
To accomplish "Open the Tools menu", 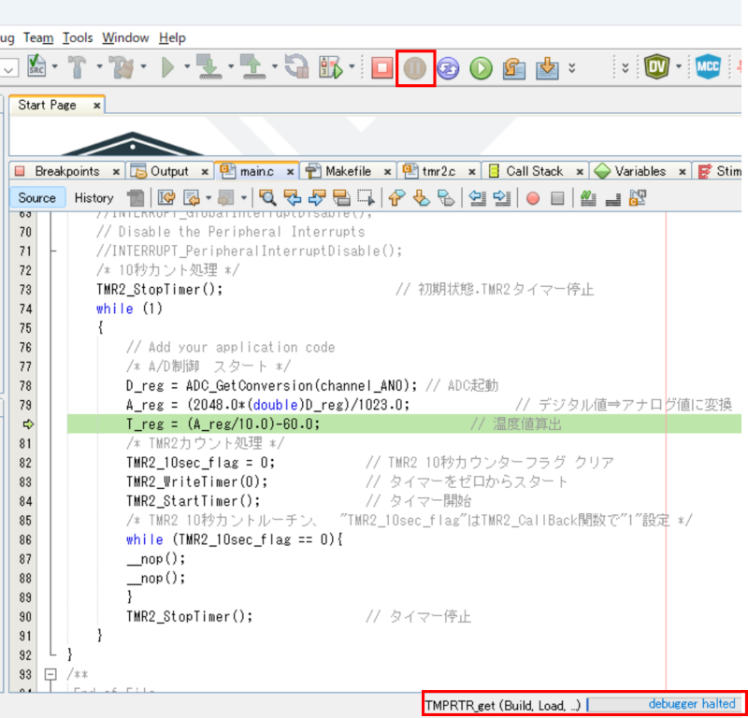I will click(78, 37).
